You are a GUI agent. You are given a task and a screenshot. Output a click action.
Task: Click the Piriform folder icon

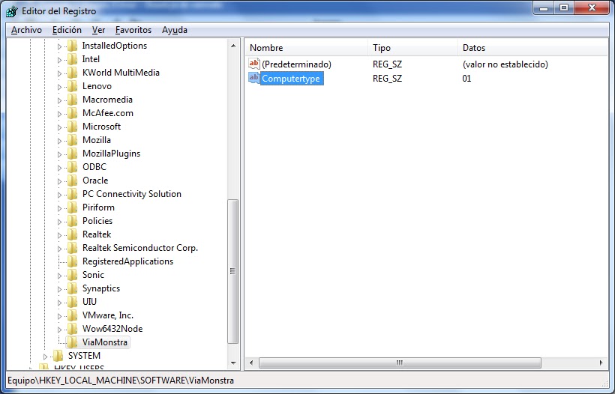[x=72, y=207]
